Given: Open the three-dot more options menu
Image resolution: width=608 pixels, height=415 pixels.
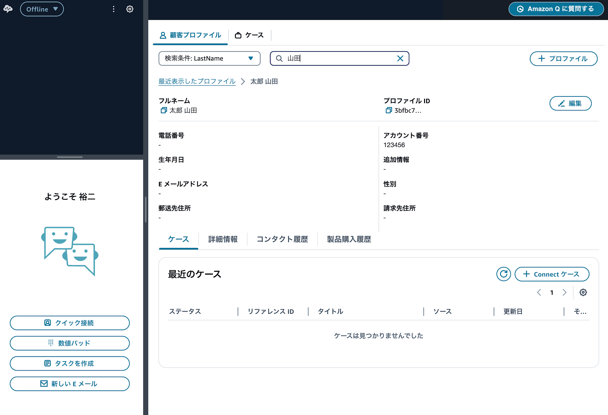Looking at the screenshot, I should click(114, 9).
